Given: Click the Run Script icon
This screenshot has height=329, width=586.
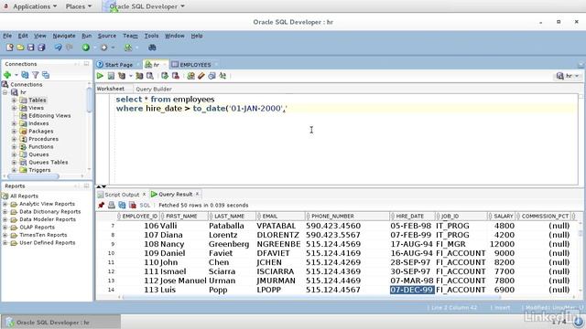Looking at the screenshot, I should pos(111,76).
